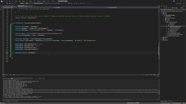Select WorldGenerator.cpp in Solution Explorer
Viewport: 186px width, 104px height.
point(173,30)
